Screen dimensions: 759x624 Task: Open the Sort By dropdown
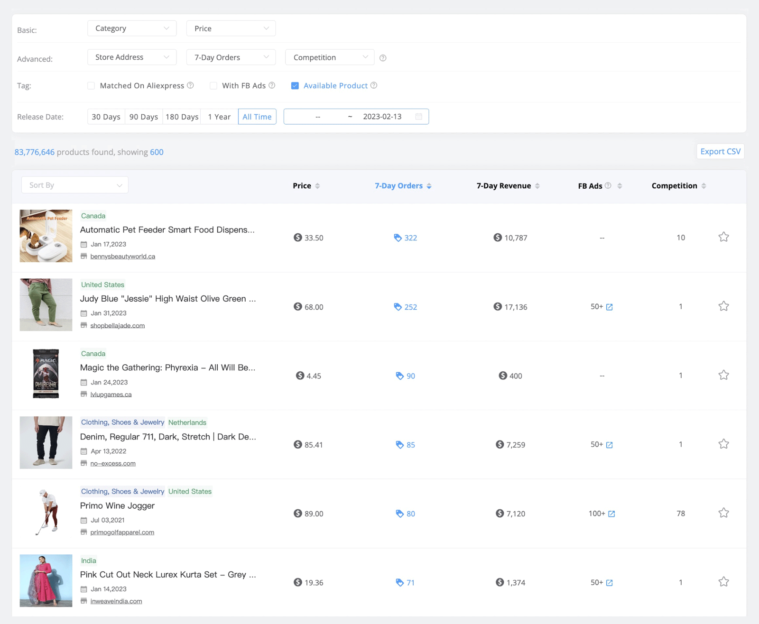point(75,185)
